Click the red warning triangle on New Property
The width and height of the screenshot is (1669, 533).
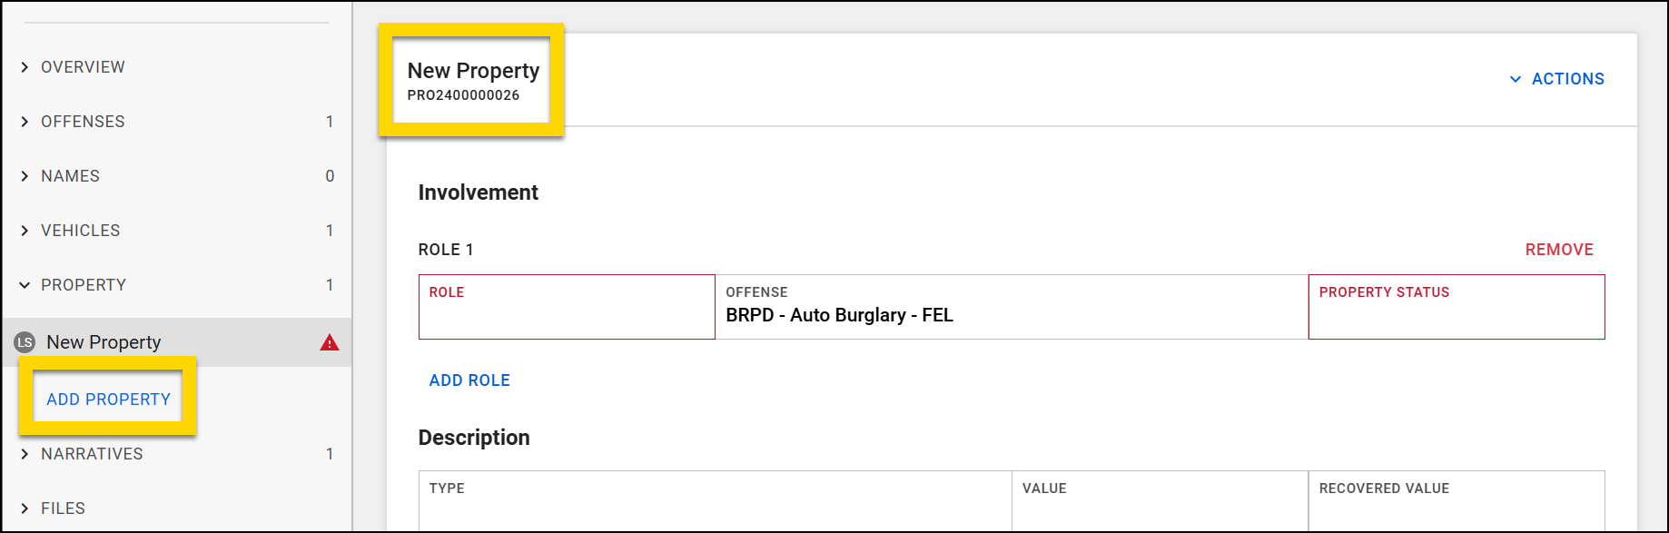point(330,342)
